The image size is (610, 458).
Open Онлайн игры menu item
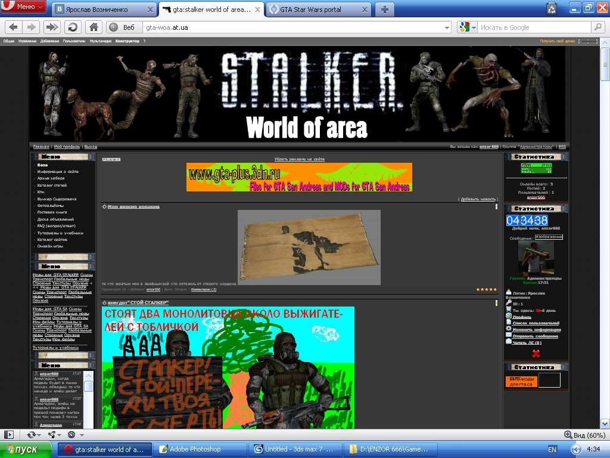pos(50,246)
